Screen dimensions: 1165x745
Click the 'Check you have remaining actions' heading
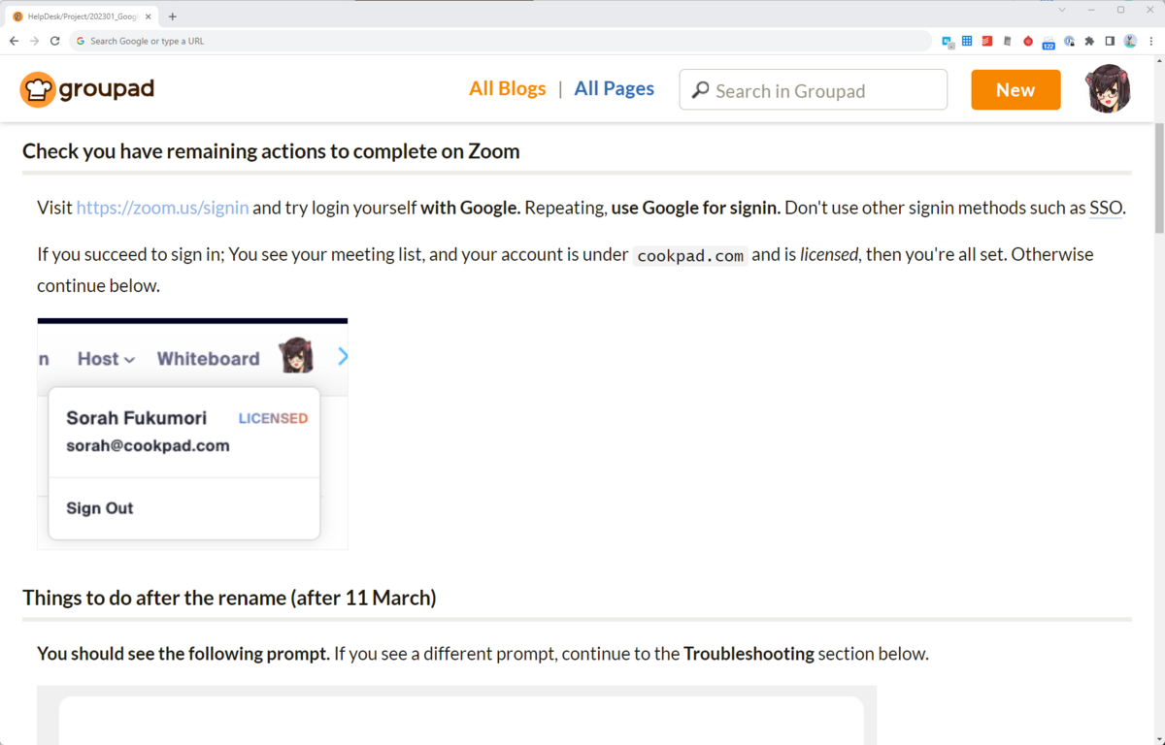[x=271, y=151]
